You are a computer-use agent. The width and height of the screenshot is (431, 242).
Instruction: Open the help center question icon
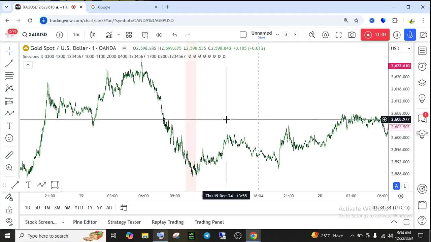pyautogui.click(x=422, y=221)
